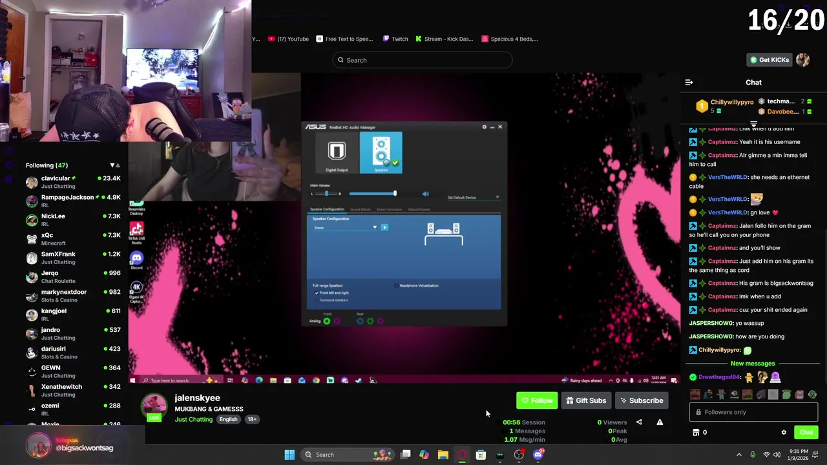Screen dimensions: 827x465
Task: Click the Kick search field
Action: pos(423,60)
